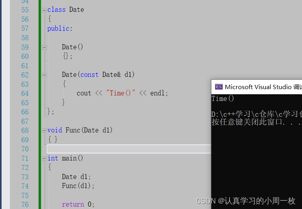Click "cout" on line 64
This screenshot has width=302, height=209.
(84, 93)
